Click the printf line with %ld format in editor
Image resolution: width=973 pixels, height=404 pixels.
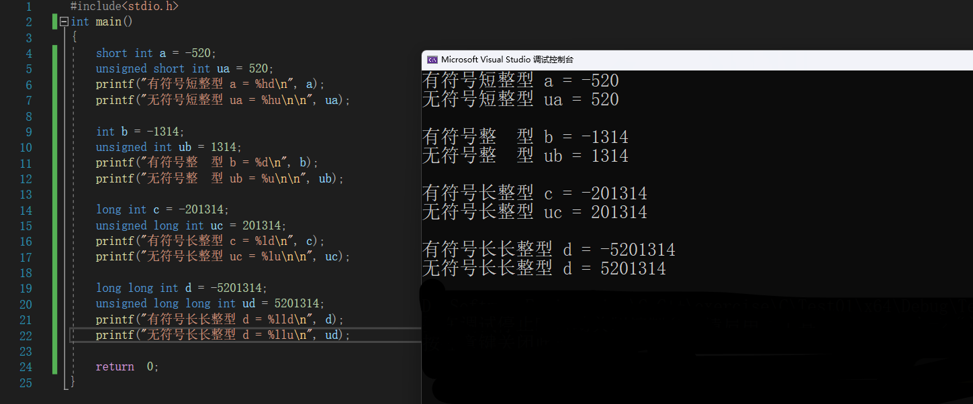pos(210,241)
